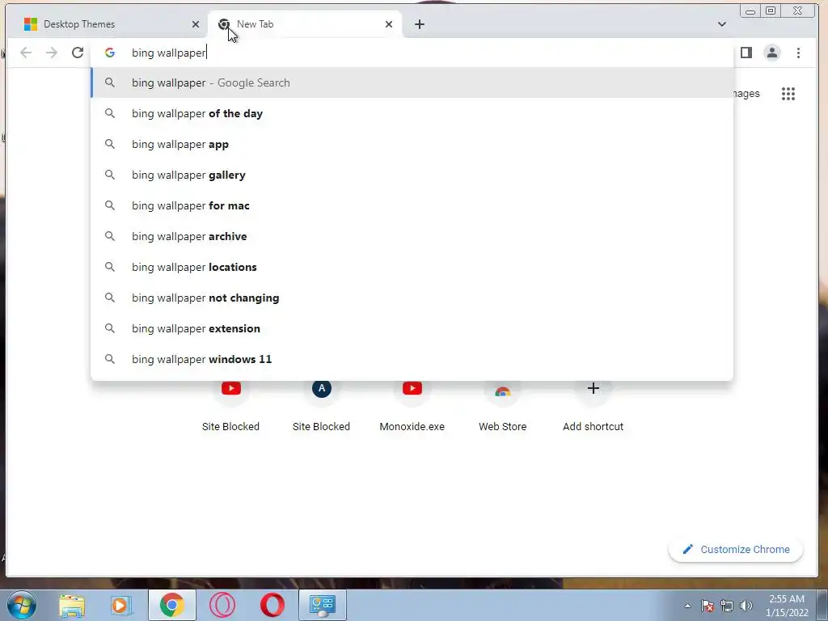Image resolution: width=828 pixels, height=621 pixels.
Task: Click the address bar with 'bing wallpaper'
Action: (x=412, y=53)
